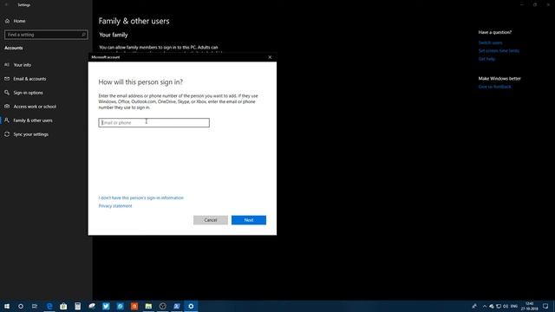Click the volume speaker tray icon
The height and width of the screenshot is (312, 555).
coord(506,306)
